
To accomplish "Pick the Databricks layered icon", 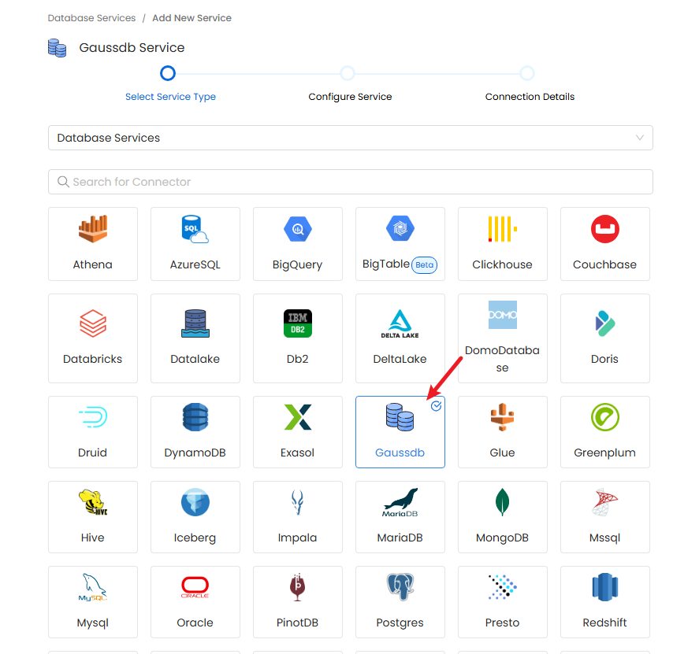I will (x=93, y=323).
